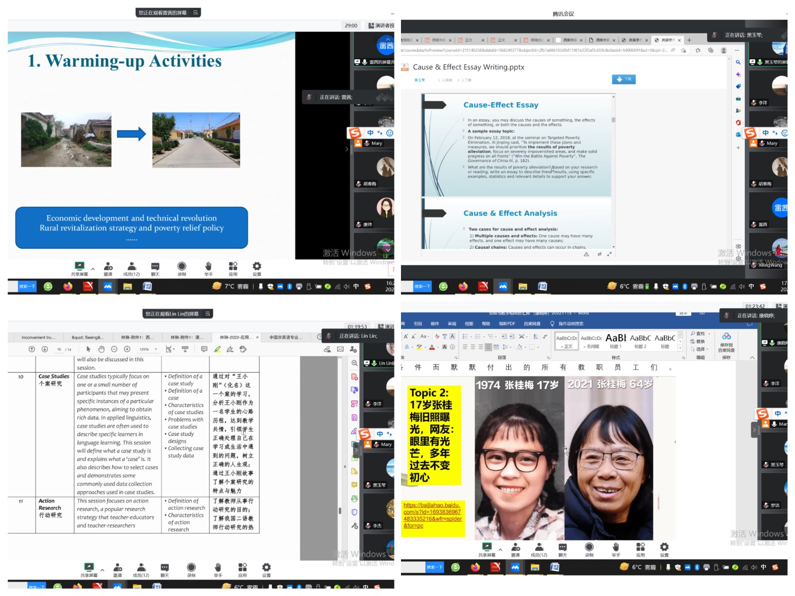Click the blue 下载 download button

click(624, 79)
